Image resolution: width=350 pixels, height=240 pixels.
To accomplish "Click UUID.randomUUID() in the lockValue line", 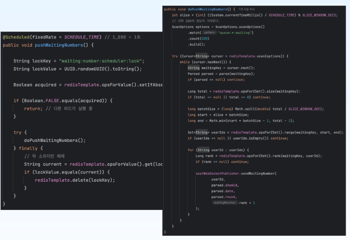I will 87,69.
